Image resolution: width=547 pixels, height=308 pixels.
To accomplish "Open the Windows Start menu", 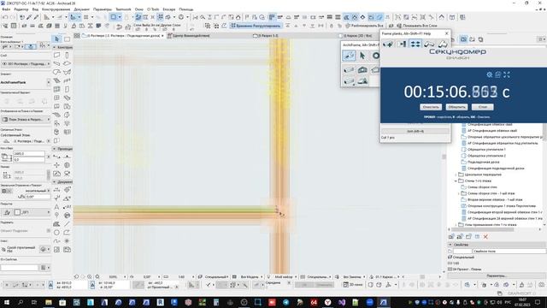I will 6,302.
